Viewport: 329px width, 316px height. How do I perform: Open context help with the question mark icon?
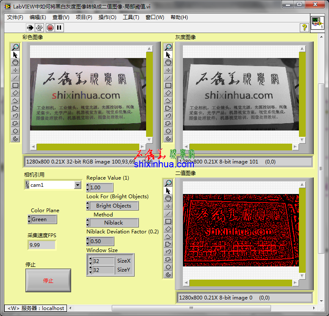pyautogui.click(x=304, y=28)
